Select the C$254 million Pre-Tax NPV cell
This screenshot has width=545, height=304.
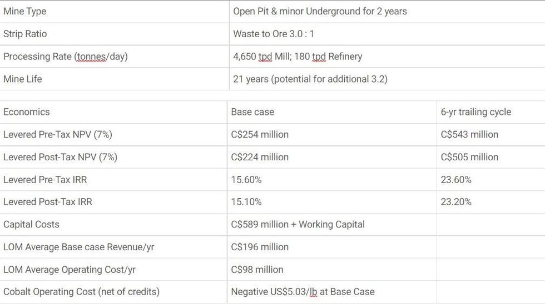click(260, 135)
